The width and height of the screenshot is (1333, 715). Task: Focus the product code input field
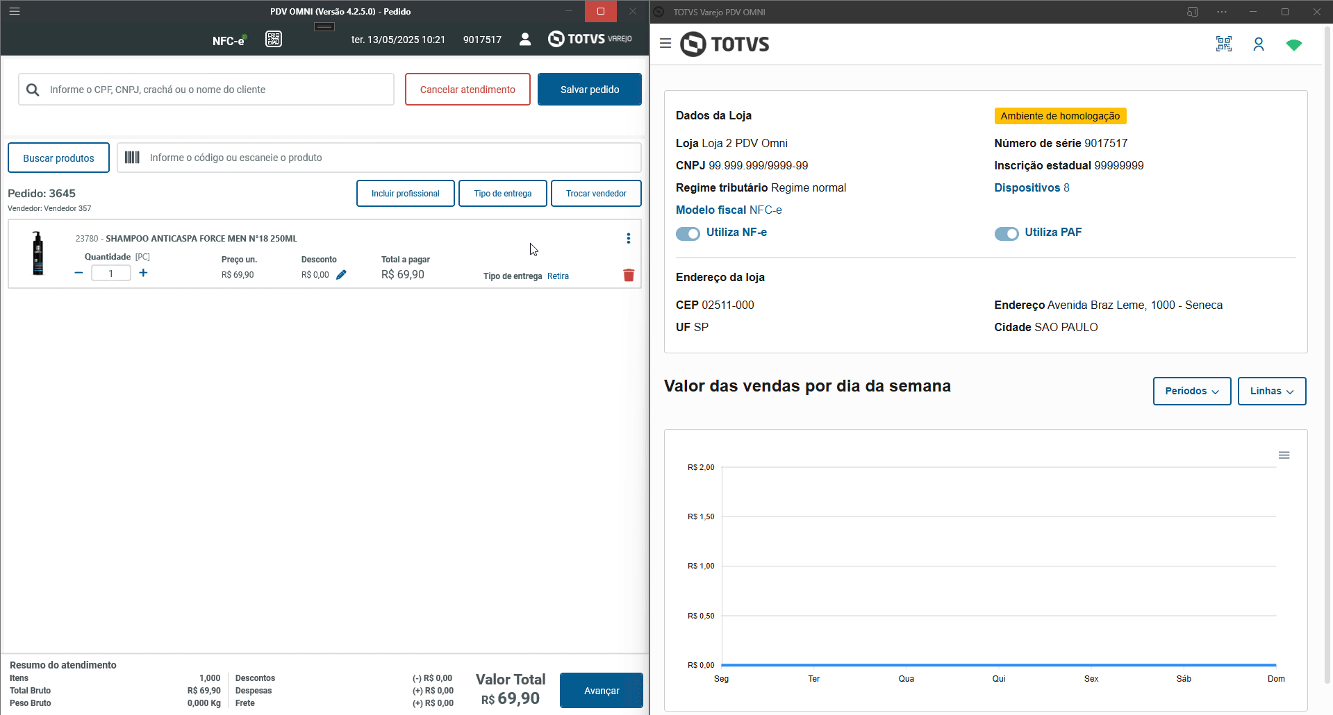(379, 158)
